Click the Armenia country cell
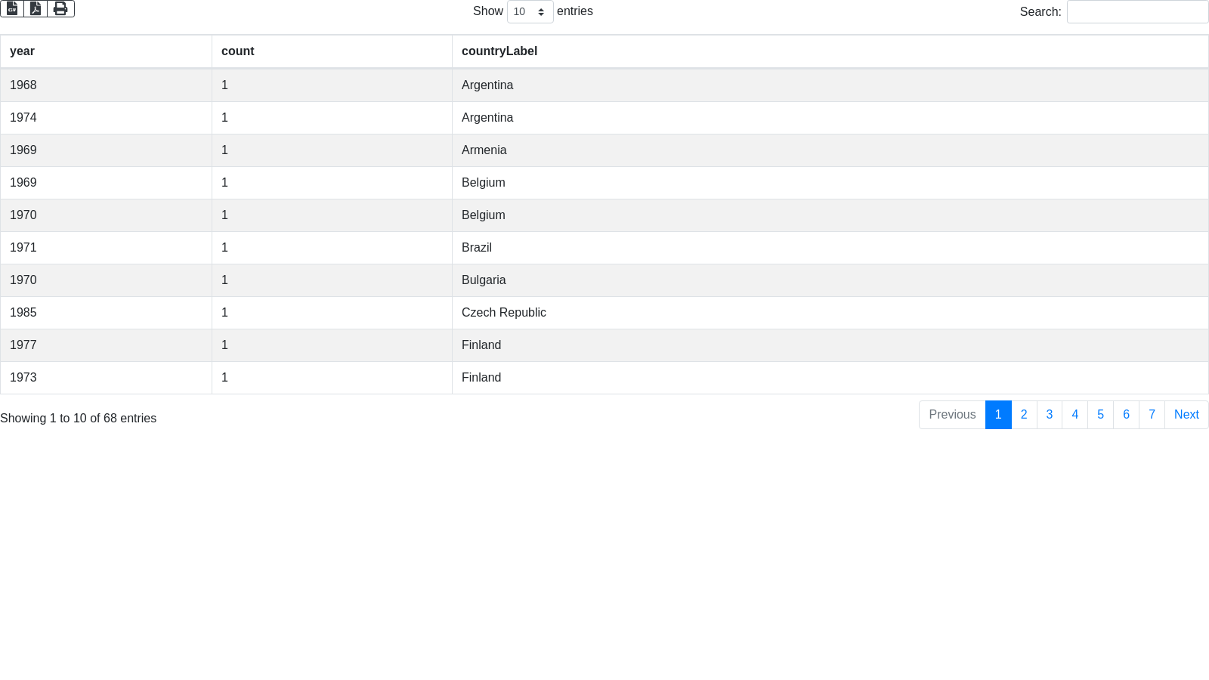This screenshot has width=1209, height=680. 484,150
